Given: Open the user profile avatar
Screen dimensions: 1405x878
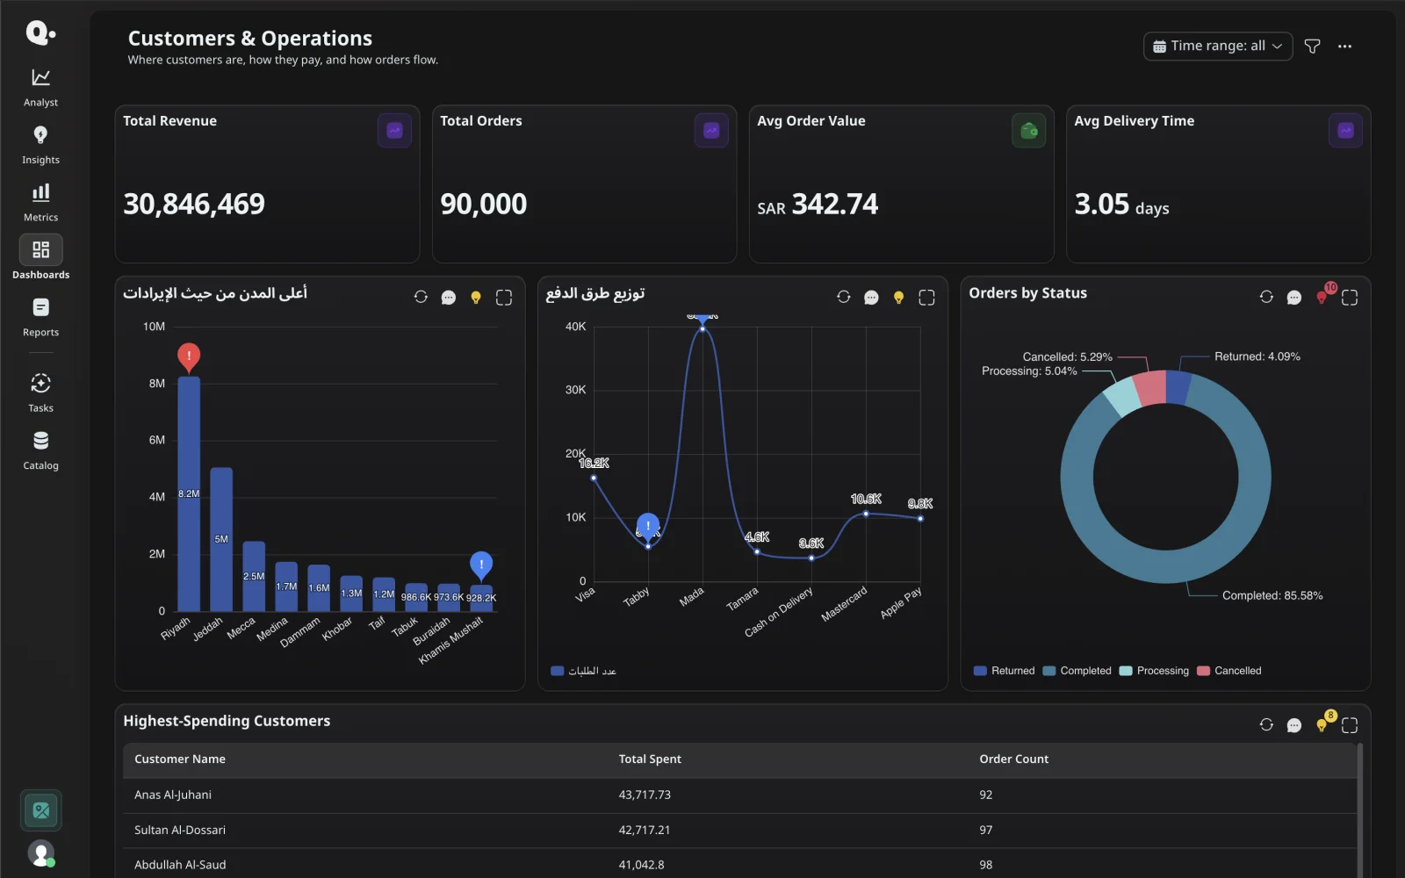Looking at the screenshot, I should [41, 853].
